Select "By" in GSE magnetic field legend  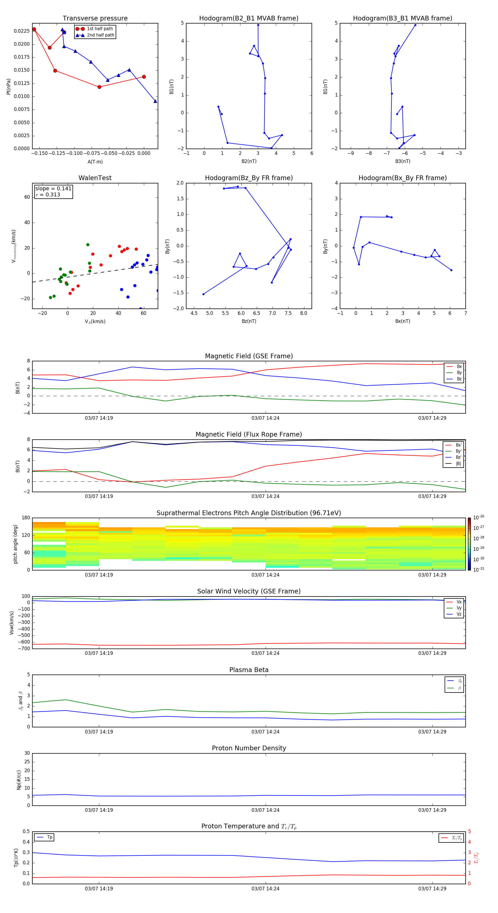454,372
